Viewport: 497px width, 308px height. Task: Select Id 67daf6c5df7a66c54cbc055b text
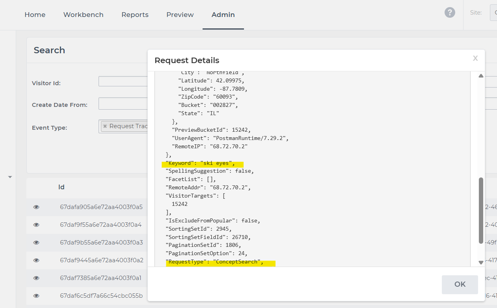pyautogui.click(x=101, y=296)
